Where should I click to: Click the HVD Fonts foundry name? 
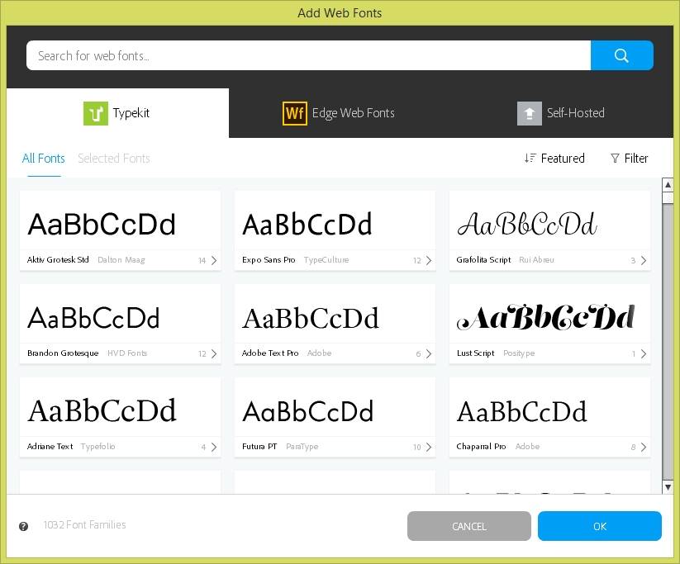tap(127, 353)
